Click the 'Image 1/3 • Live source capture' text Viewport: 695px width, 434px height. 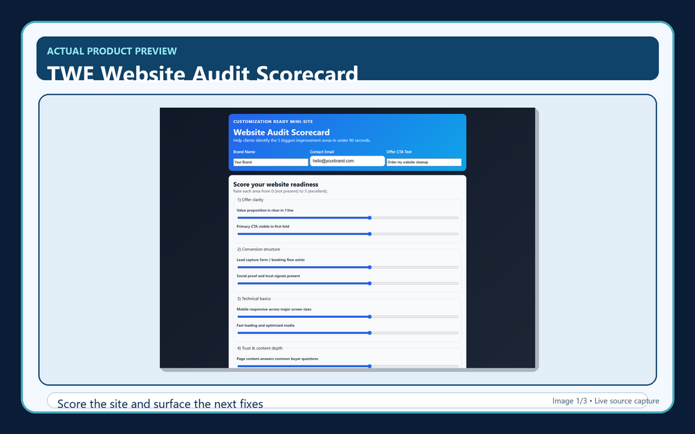606,401
